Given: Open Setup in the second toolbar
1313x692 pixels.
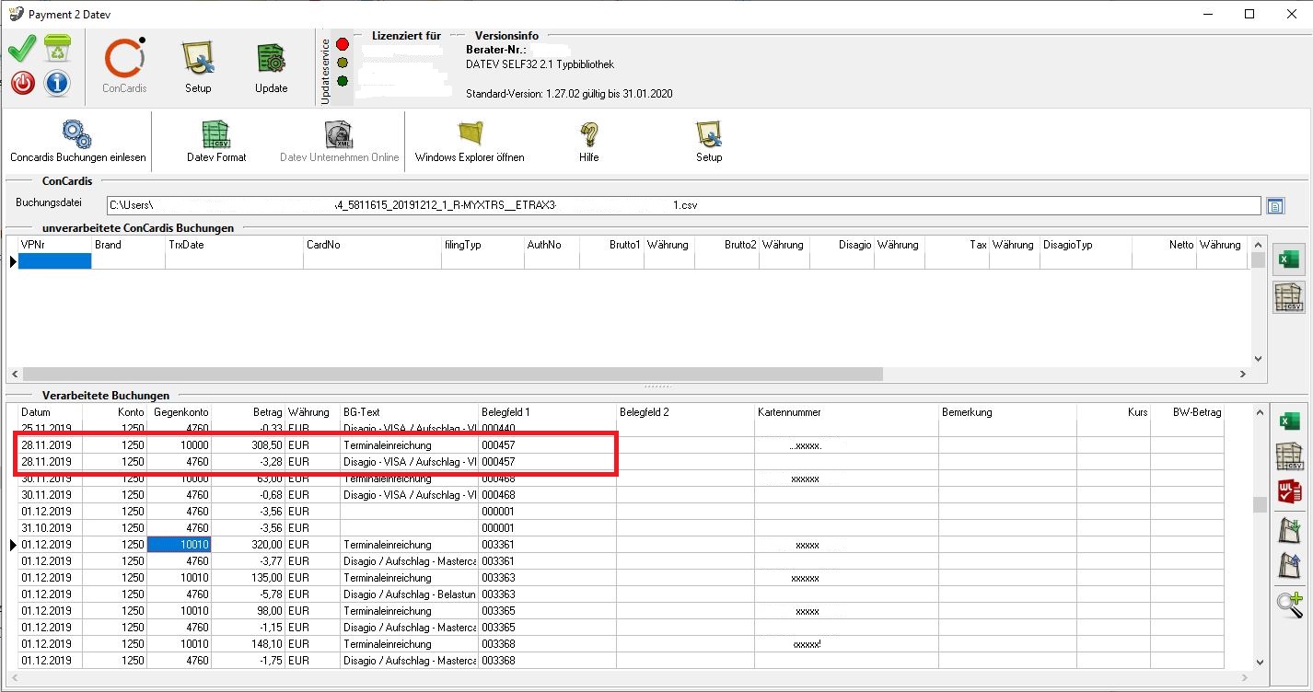Looking at the screenshot, I should [x=709, y=143].
